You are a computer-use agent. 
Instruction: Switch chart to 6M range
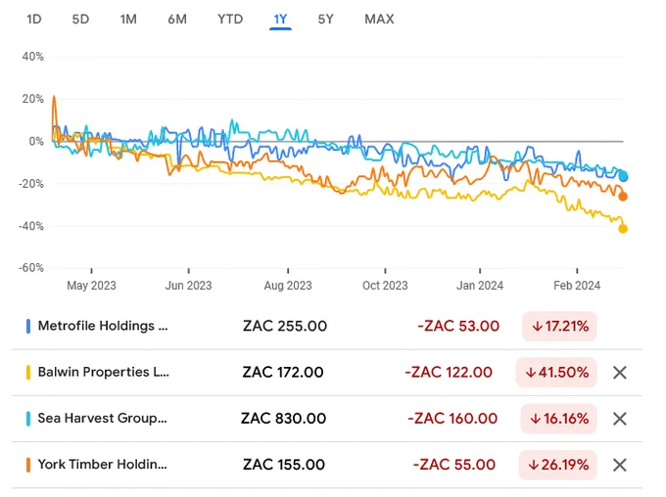click(177, 20)
